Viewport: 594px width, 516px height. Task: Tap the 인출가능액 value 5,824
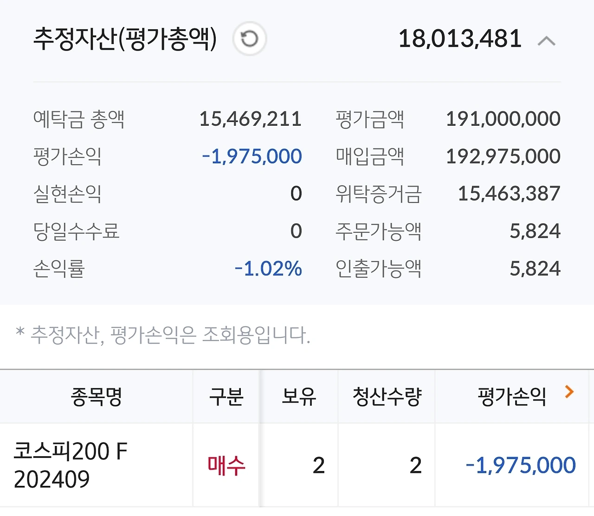[x=535, y=269]
